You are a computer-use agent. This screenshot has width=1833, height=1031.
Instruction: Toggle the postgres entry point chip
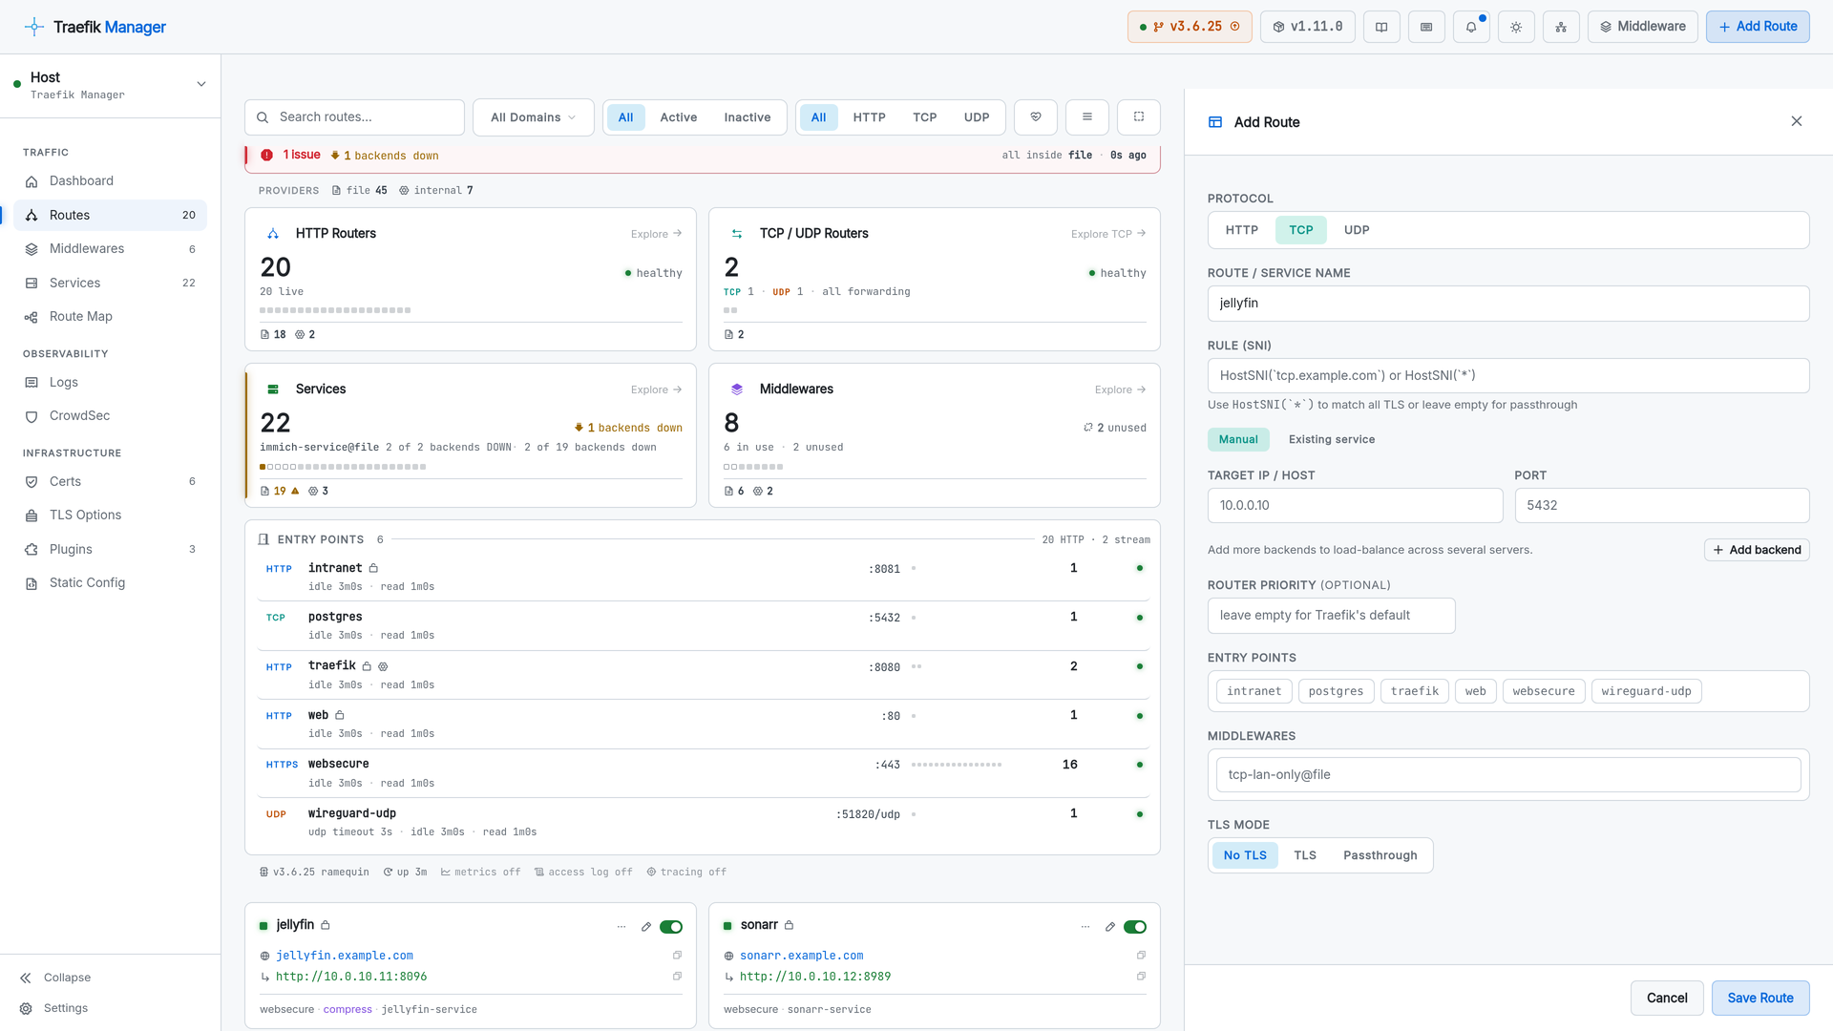coord(1336,691)
